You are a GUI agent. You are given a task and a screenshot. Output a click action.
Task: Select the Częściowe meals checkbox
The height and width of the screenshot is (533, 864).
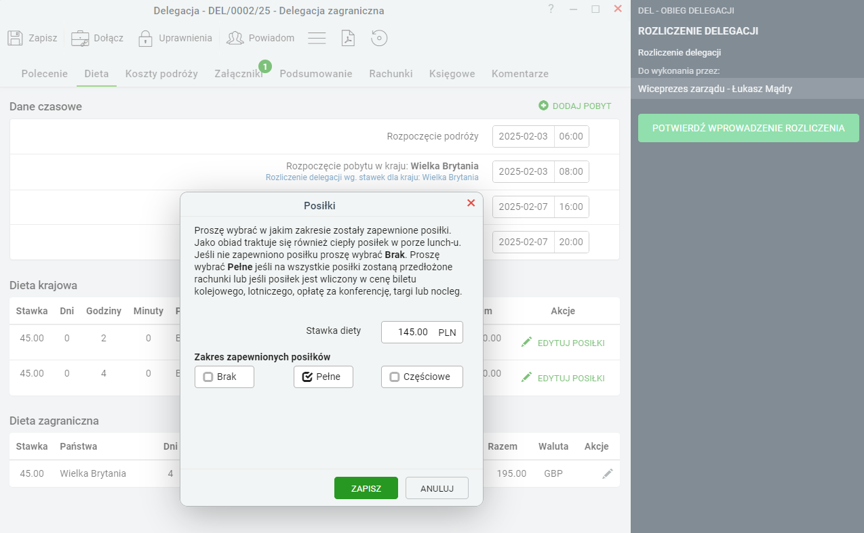tap(395, 377)
